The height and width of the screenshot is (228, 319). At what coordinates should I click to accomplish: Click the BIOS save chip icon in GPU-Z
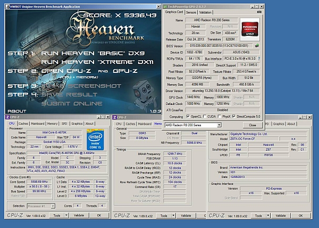coord(257,46)
